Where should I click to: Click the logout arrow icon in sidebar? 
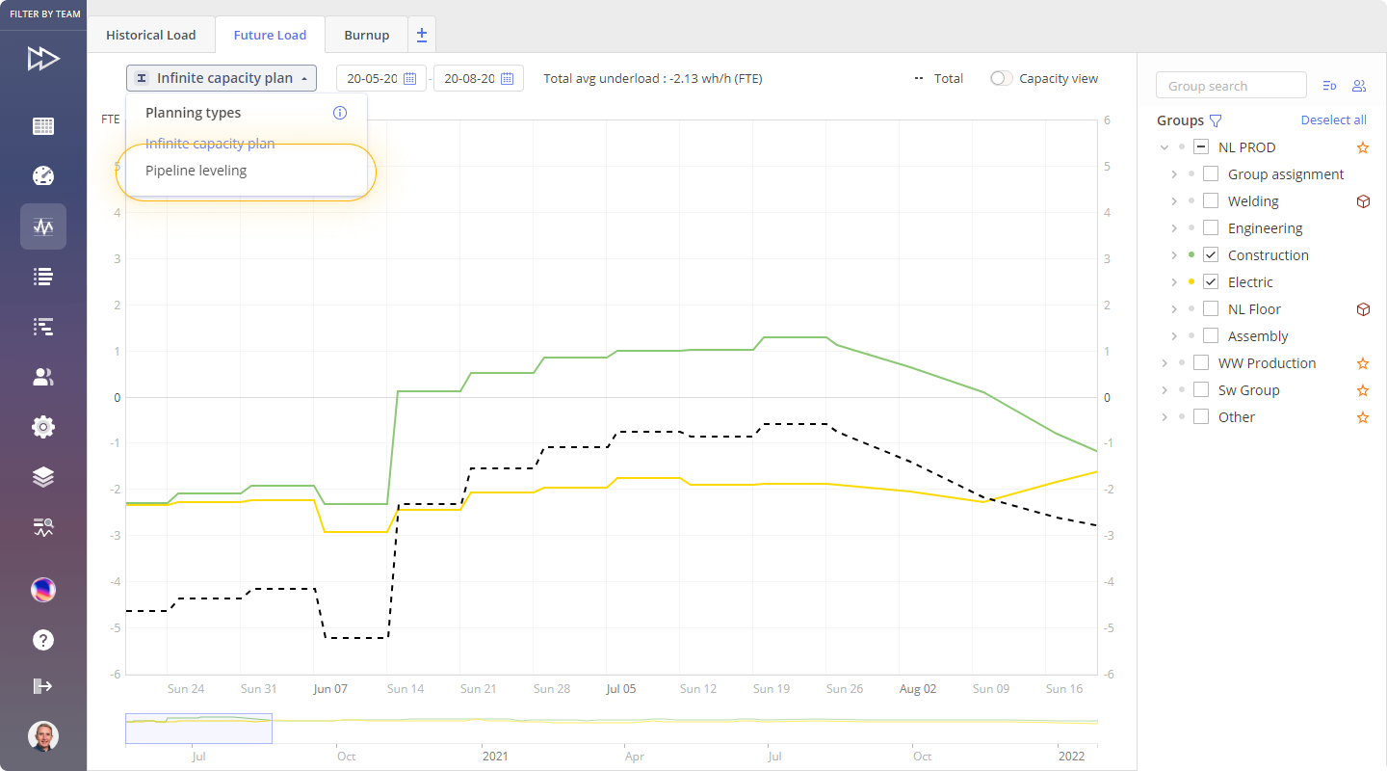(x=43, y=686)
